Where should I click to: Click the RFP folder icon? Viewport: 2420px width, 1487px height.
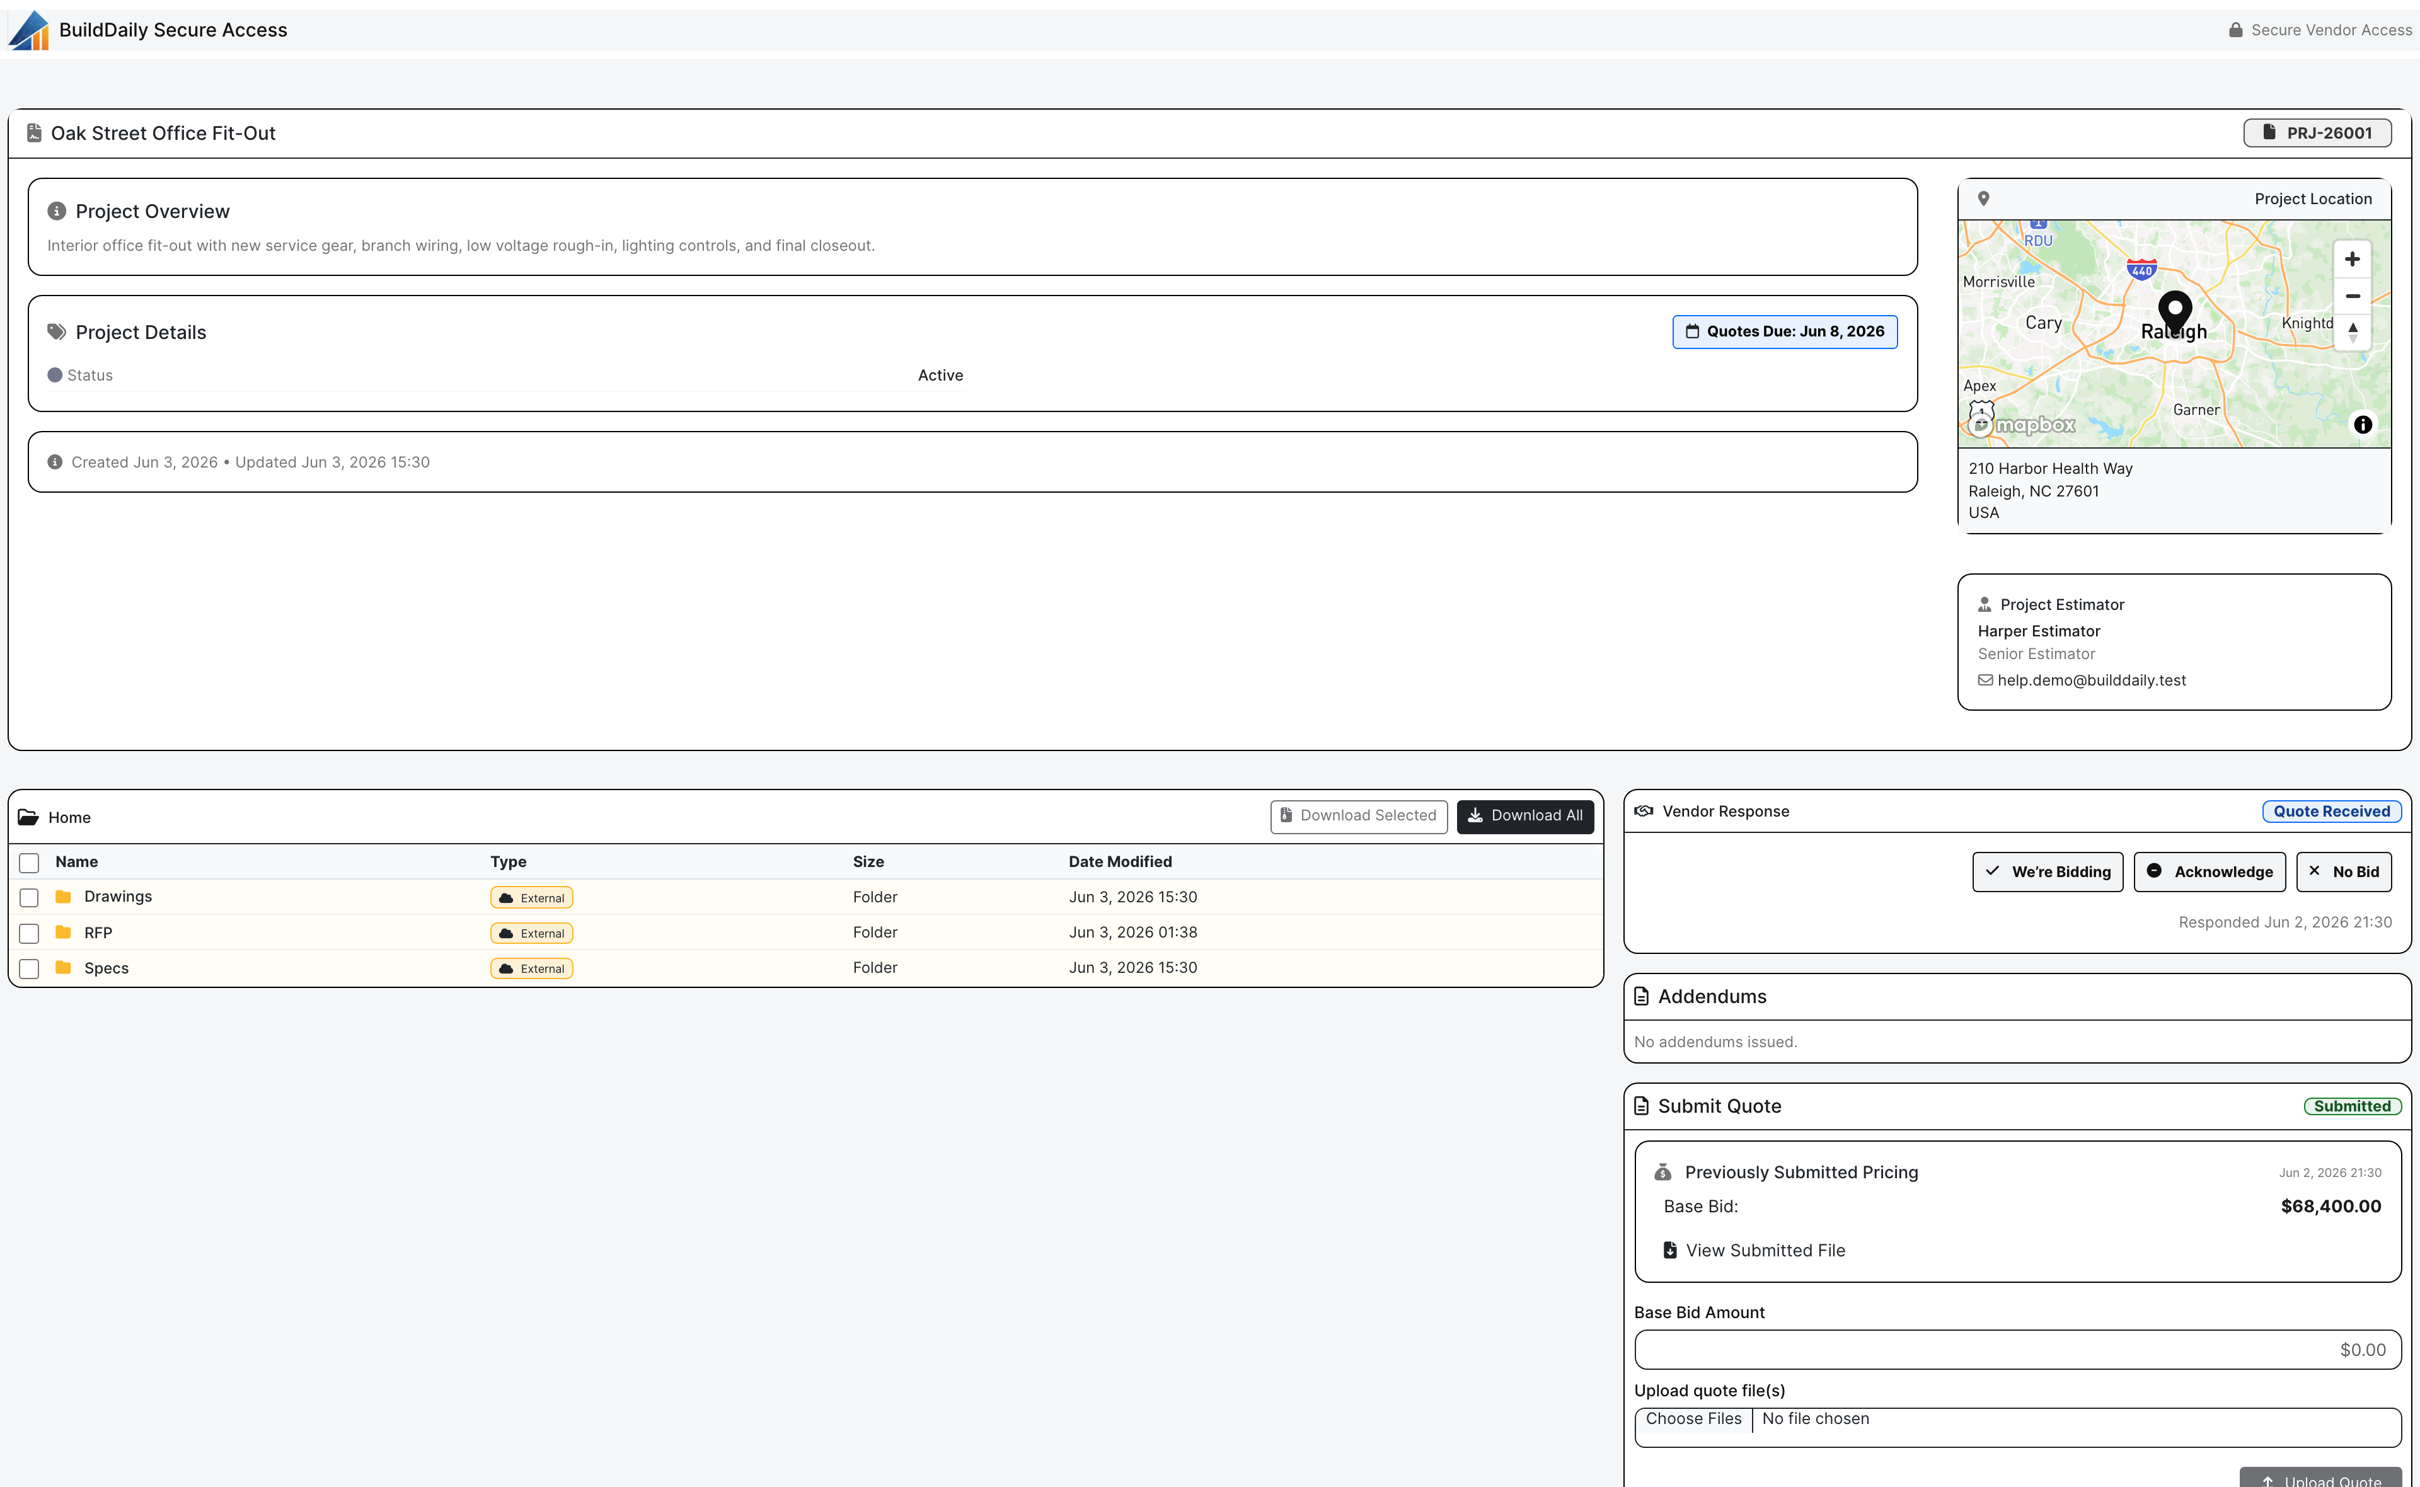[64, 933]
